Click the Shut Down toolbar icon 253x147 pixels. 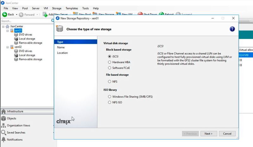[x=140, y=14]
